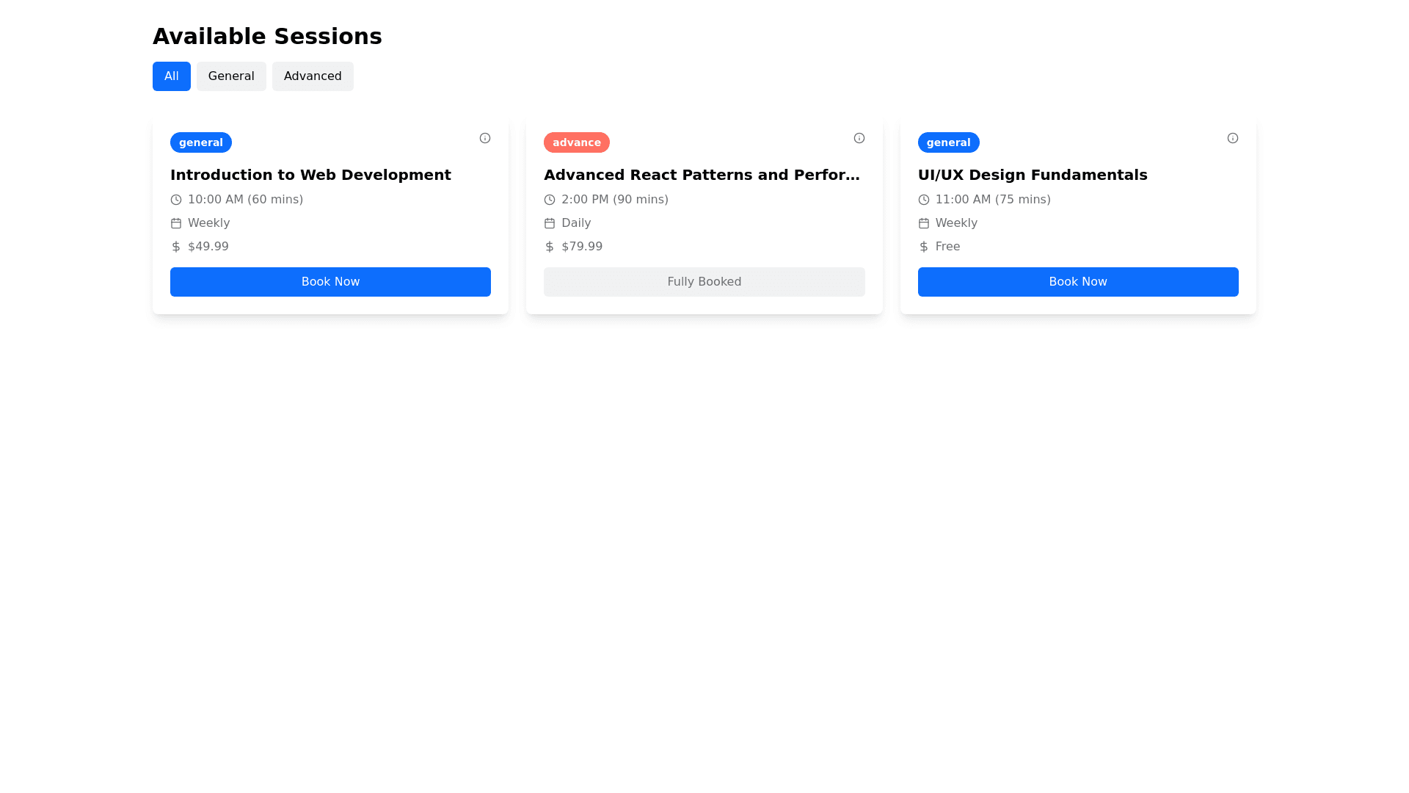Screen dimensions: 1409x793
Task: Filter sessions by Advanced tab
Action: [x=312, y=76]
